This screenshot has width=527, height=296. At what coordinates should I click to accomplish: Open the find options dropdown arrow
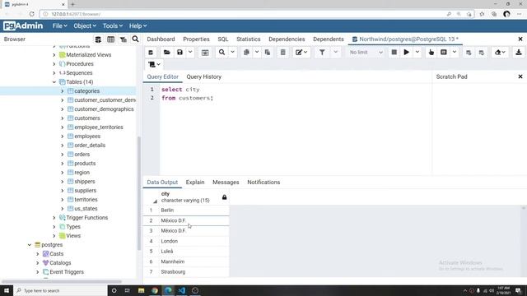[232, 53]
